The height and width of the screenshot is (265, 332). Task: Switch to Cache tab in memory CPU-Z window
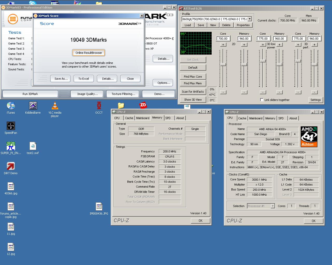point(129,118)
